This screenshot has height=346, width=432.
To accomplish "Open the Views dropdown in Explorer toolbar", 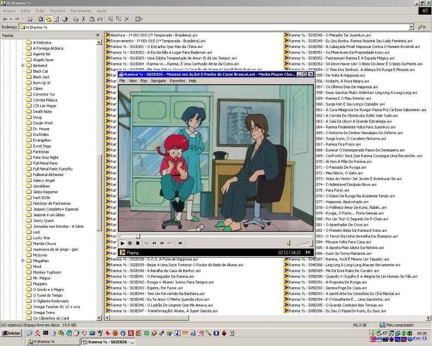I will click(x=139, y=19).
